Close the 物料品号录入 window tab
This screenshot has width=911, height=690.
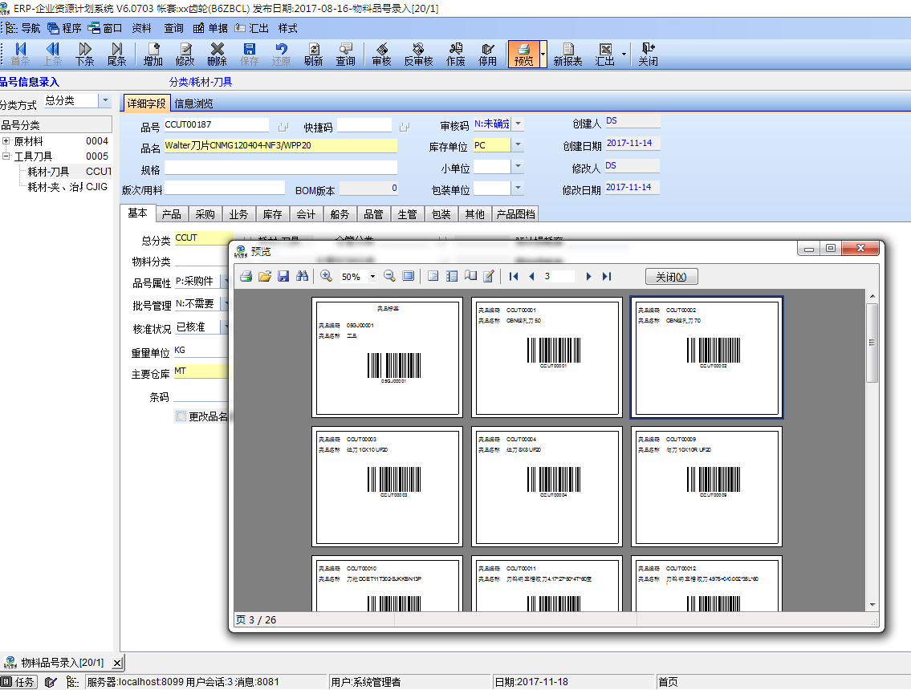(x=117, y=663)
